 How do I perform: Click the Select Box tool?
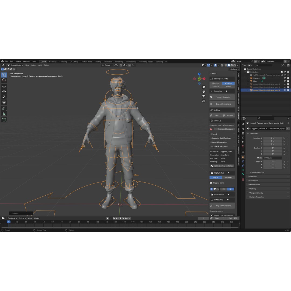coord(4,75)
